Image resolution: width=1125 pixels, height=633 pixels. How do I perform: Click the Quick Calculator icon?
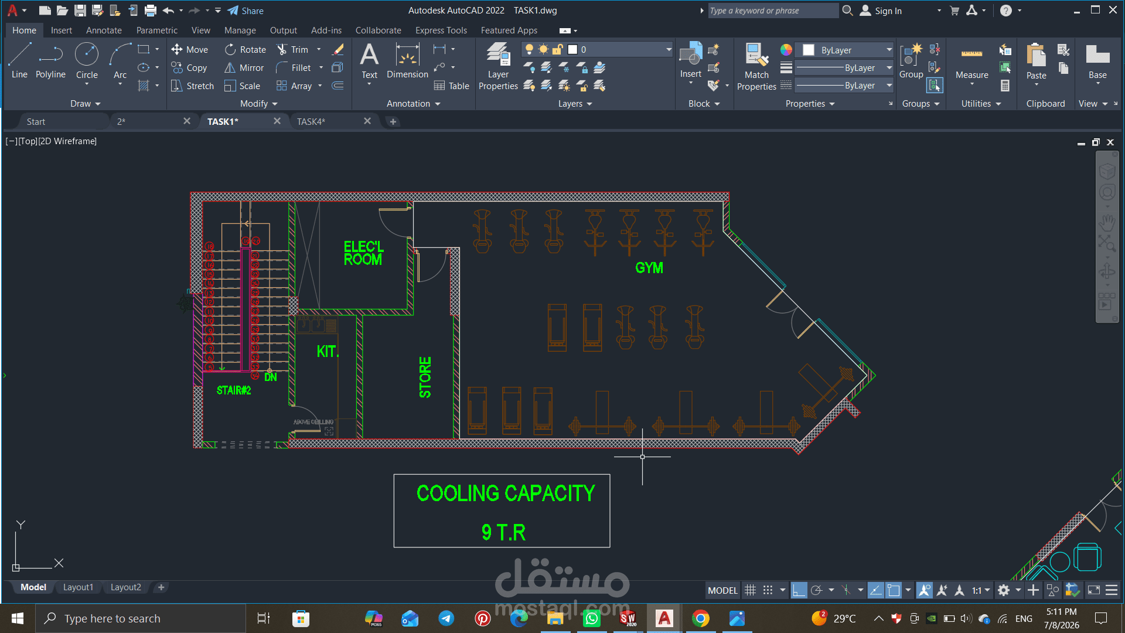click(1005, 86)
